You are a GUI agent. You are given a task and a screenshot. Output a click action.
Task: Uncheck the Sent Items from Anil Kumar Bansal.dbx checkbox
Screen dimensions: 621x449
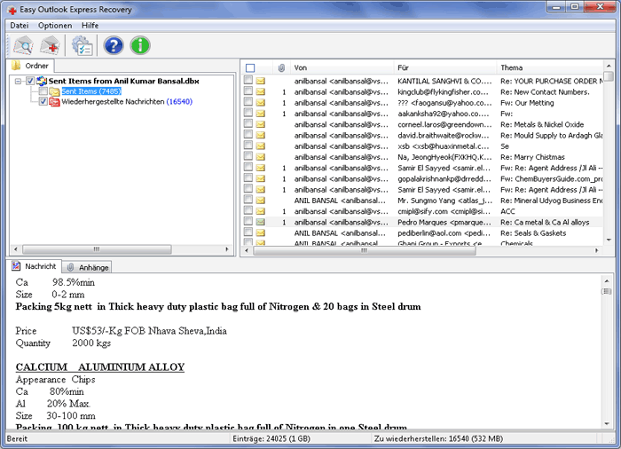pyautogui.click(x=30, y=81)
